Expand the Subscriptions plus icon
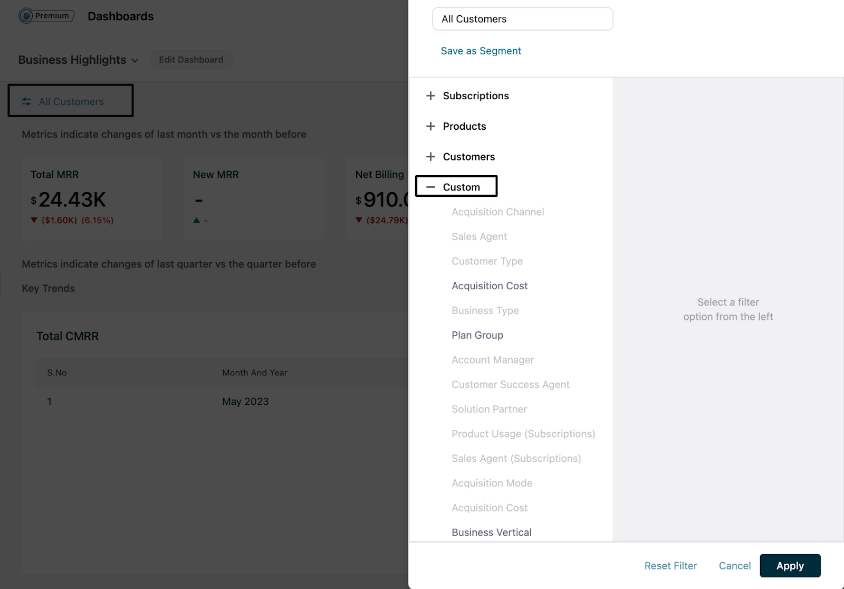Screen dimensions: 844x589 (x=430, y=96)
